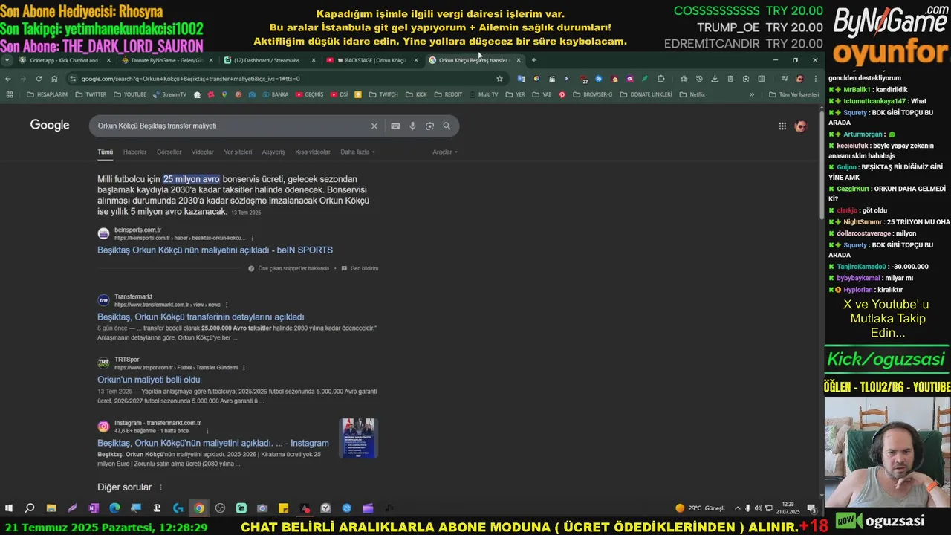Start voice search with the microphone icon
Viewport: 951px width, 535px height.
pyautogui.click(x=412, y=126)
